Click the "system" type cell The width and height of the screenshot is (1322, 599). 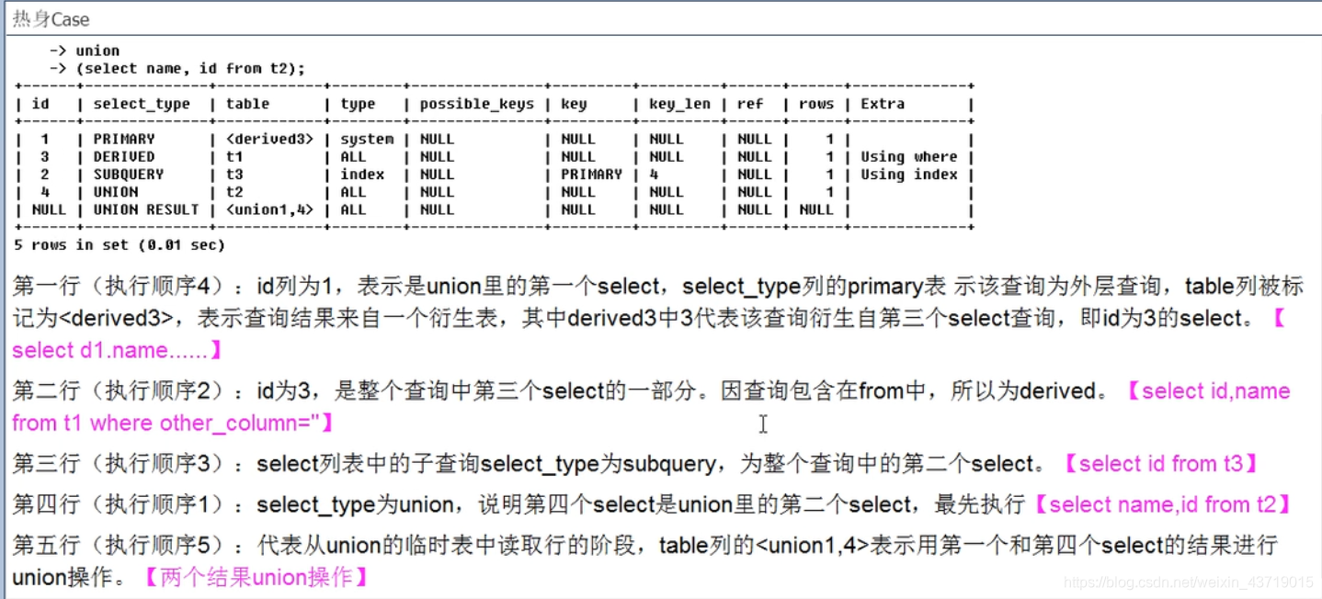click(x=367, y=139)
